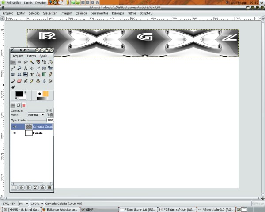This screenshot has width=265, height=212.
Task: Select the Intelligent Scissors tool
Action: pyautogui.click(x=44, y=62)
